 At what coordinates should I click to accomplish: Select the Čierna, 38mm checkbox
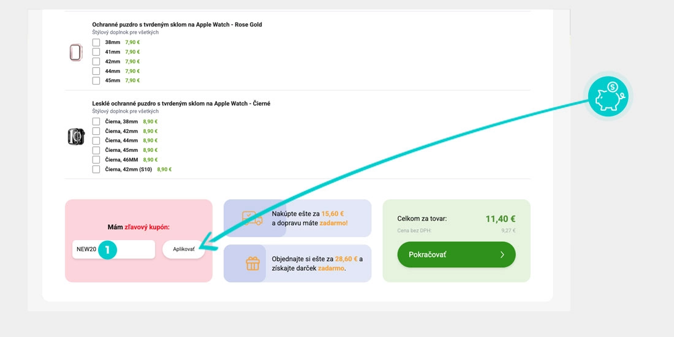coord(96,121)
